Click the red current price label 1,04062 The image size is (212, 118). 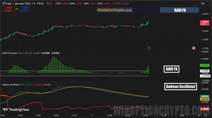point(204,23)
